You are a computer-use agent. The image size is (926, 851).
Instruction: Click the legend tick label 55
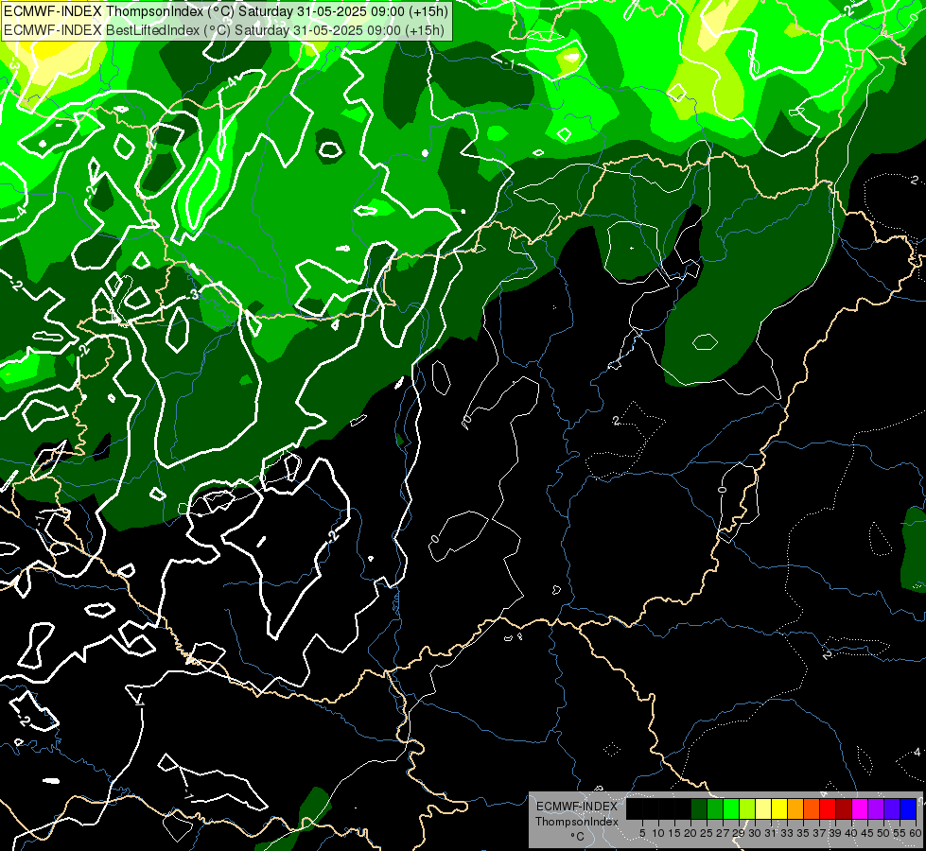coord(900,833)
